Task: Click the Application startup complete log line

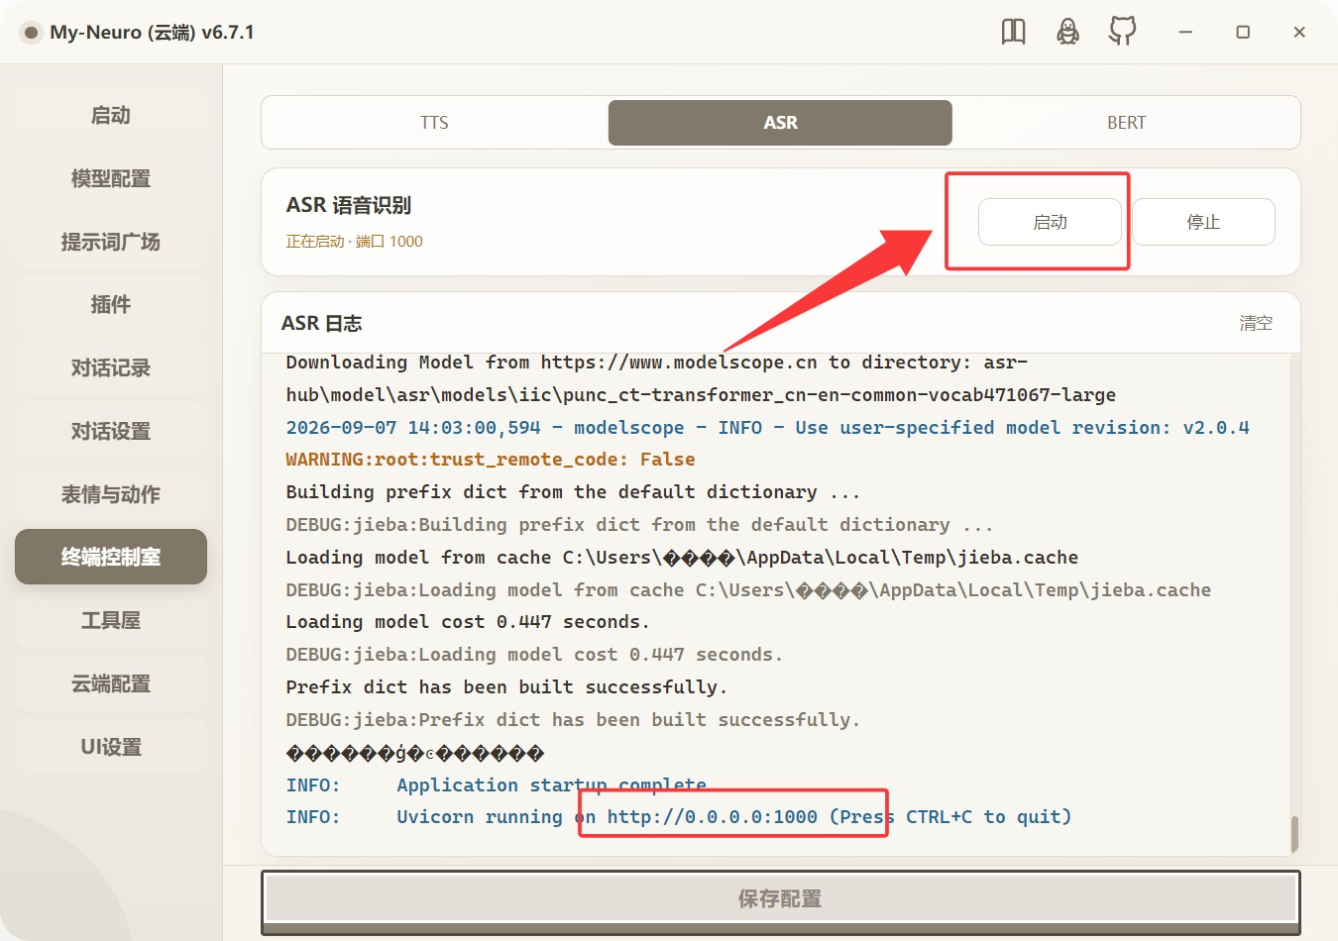Action: click(x=496, y=785)
